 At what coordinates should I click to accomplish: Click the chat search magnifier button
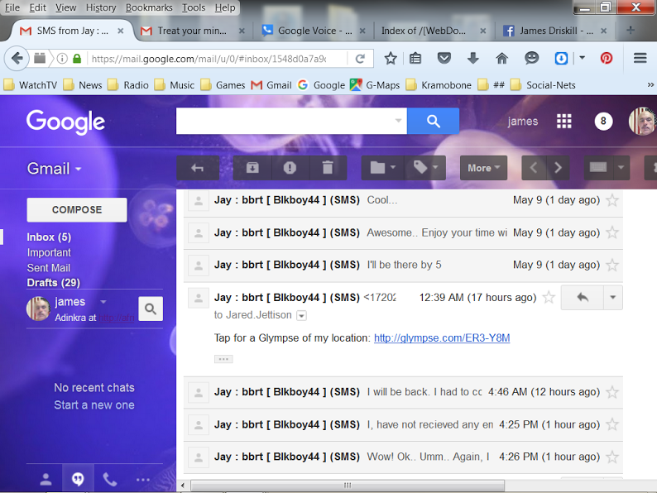[x=151, y=309]
